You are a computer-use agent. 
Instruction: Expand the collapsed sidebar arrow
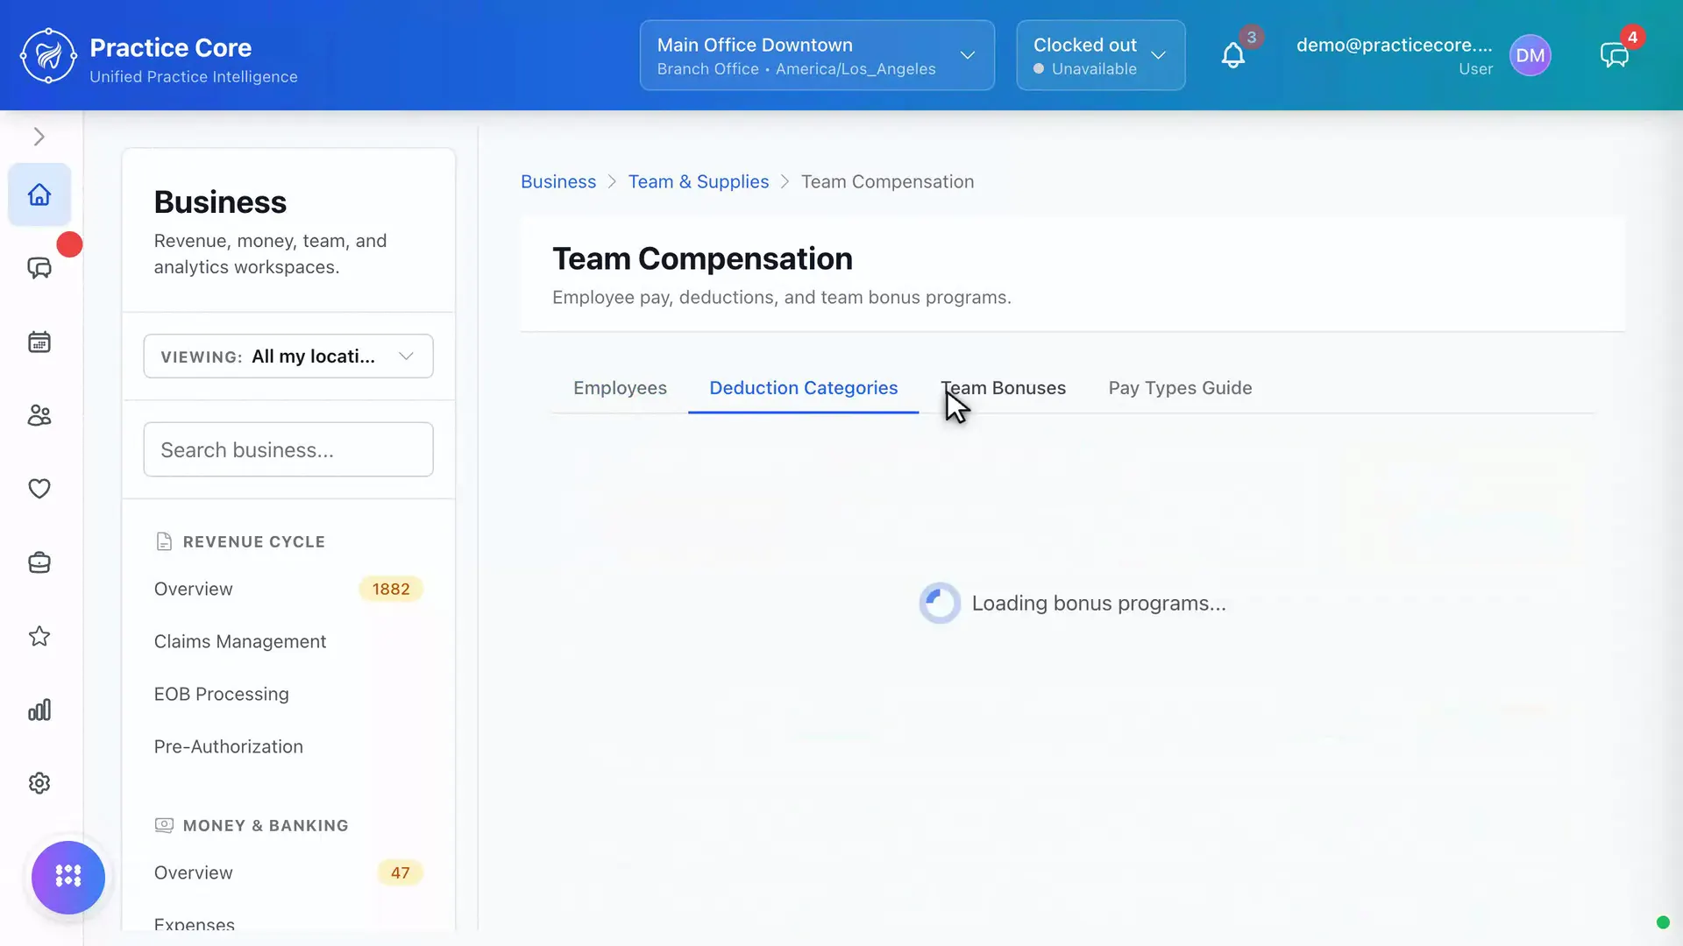point(39,137)
